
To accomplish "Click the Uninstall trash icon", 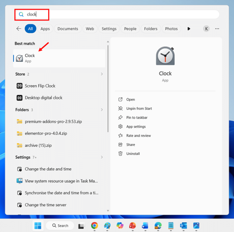I will click(x=120, y=154).
